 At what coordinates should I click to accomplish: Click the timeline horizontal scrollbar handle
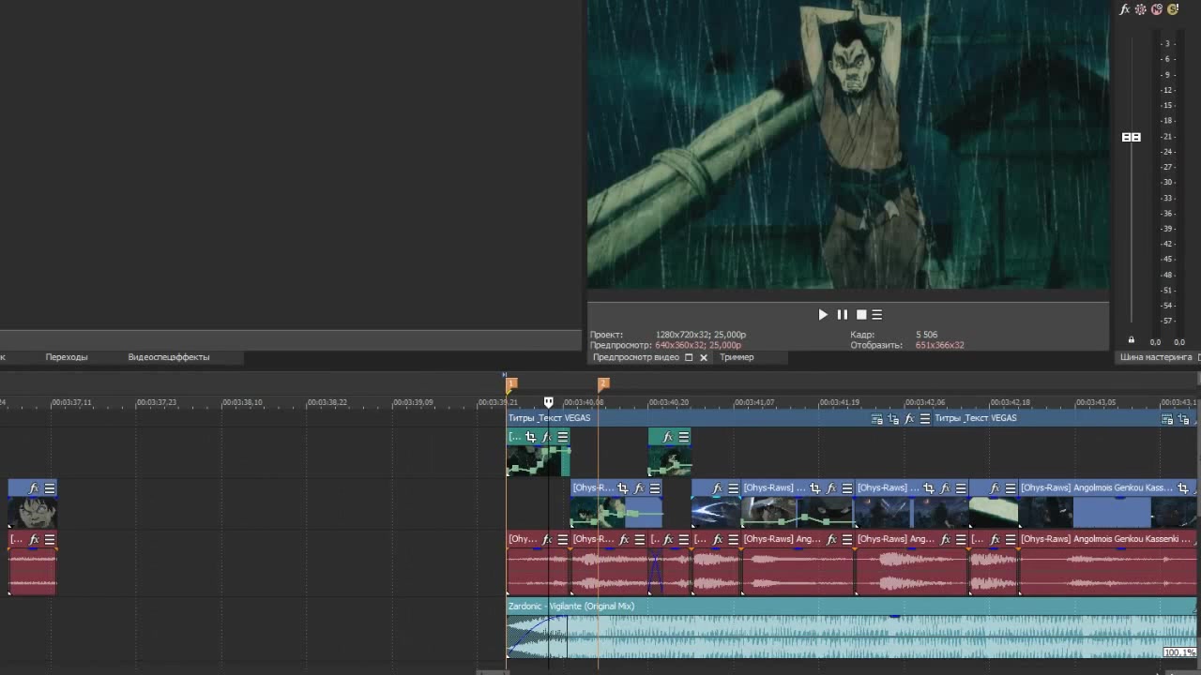(x=494, y=672)
